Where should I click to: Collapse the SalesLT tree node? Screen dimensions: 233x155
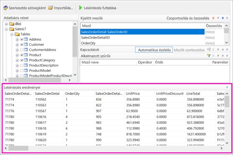coord(6,29)
